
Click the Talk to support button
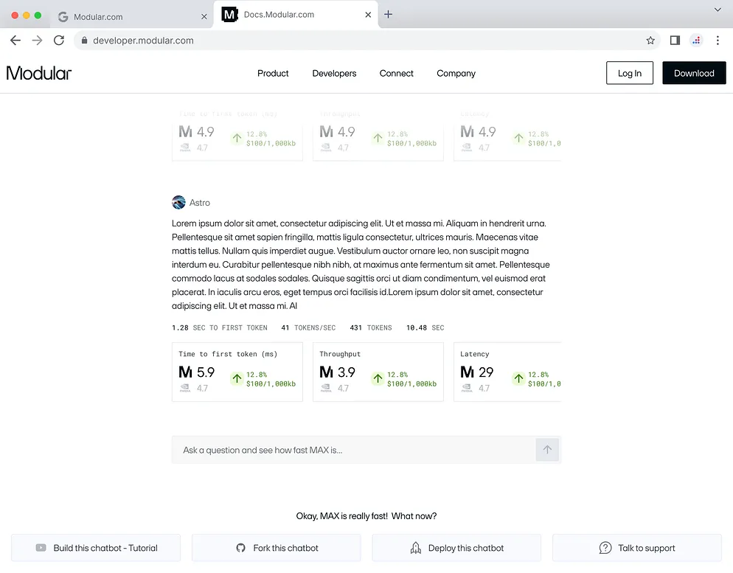click(x=637, y=548)
